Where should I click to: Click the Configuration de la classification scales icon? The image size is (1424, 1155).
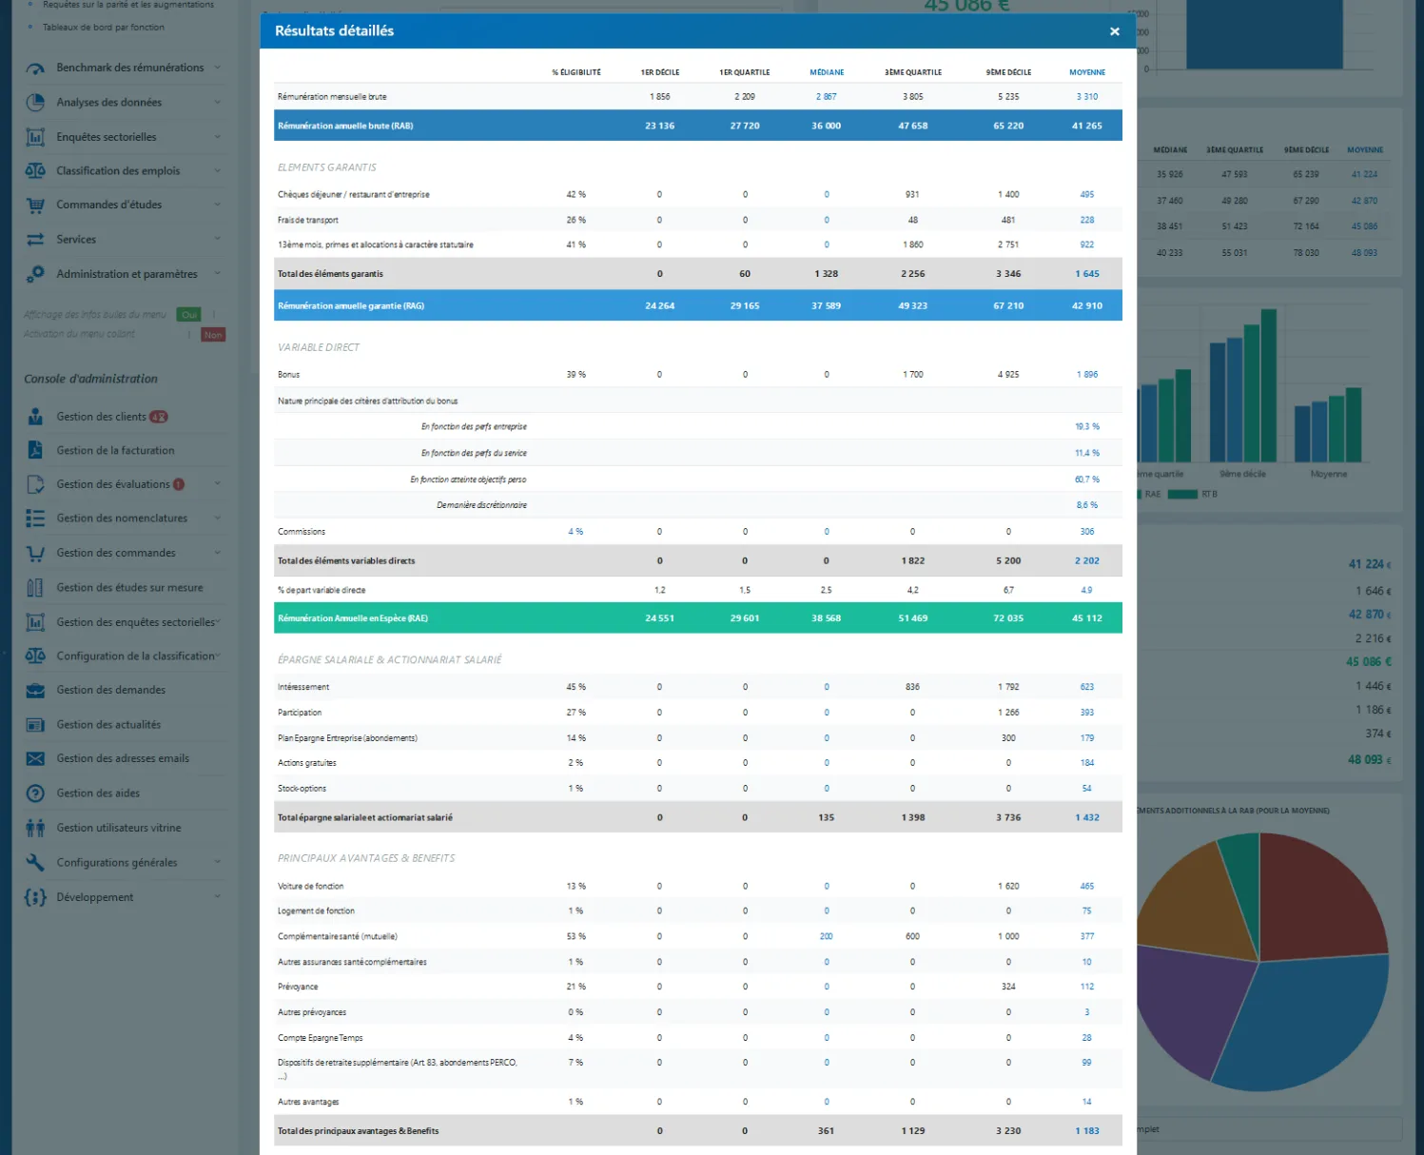pos(35,656)
